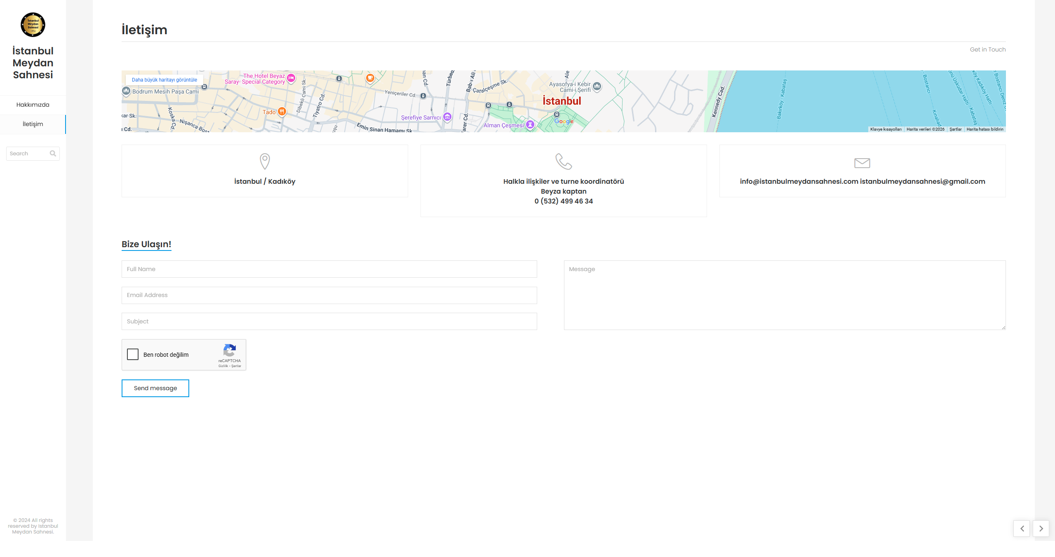This screenshot has width=1055, height=557.
Task: Go to next page with right chevron
Action: [x=1041, y=529]
